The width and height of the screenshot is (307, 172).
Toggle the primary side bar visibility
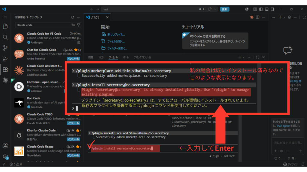tap(261, 9)
